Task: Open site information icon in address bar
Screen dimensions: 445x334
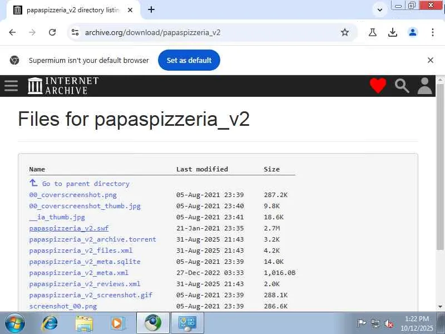Action: click(x=75, y=32)
